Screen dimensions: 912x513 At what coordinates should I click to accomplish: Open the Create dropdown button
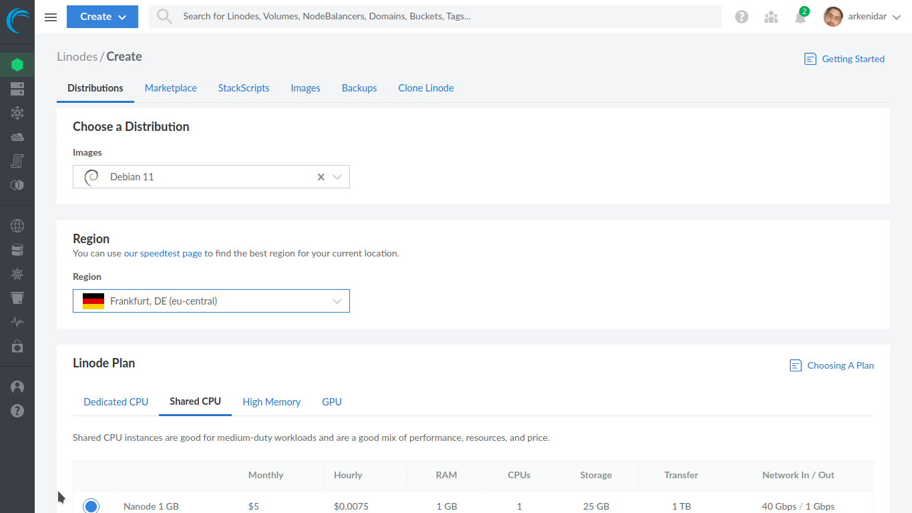(102, 17)
